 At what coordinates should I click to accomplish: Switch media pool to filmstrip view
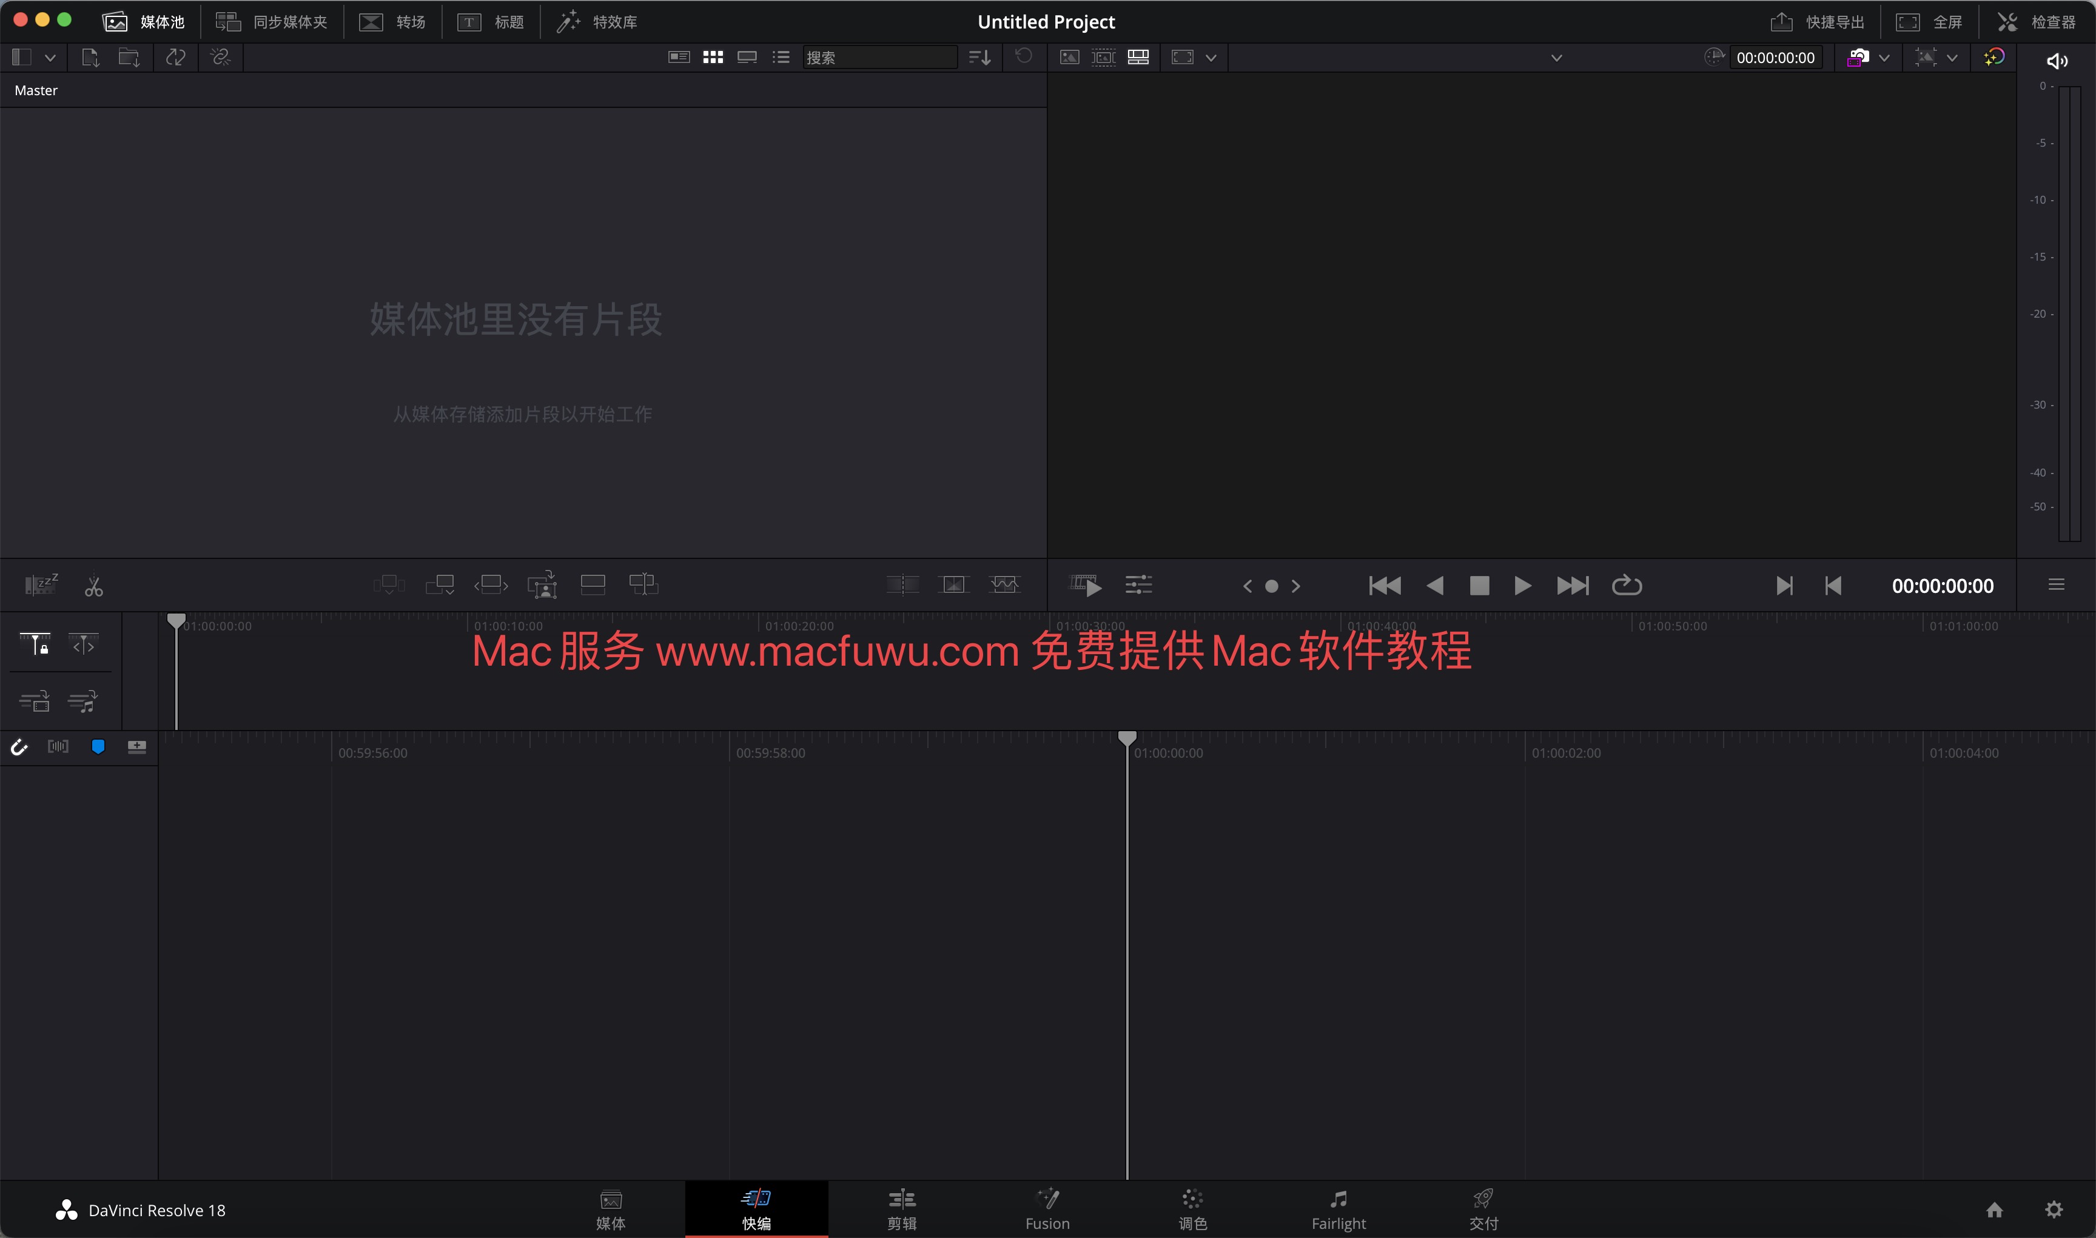point(747,57)
